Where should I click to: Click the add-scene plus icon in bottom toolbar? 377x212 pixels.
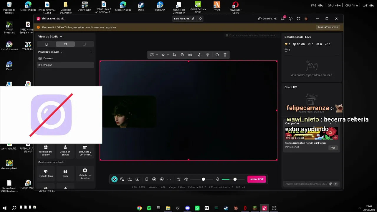point(138,179)
